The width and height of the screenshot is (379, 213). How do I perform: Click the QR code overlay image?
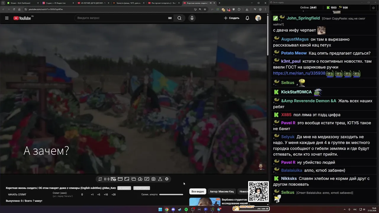tap(258, 192)
